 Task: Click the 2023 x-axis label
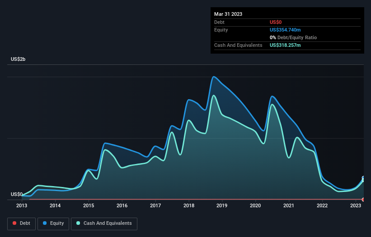[x=355, y=205]
